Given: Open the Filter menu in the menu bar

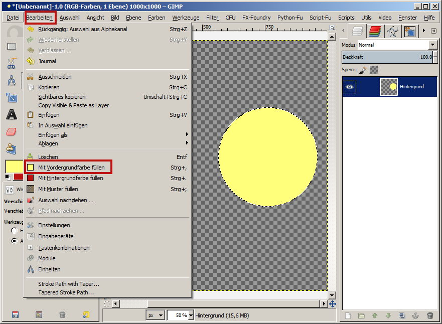Looking at the screenshot, I should [212, 18].
